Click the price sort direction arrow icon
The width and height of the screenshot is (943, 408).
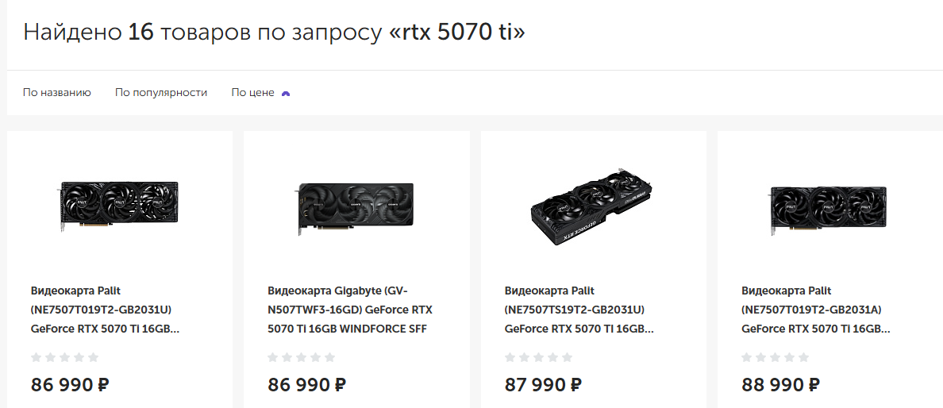coord(286,94)
